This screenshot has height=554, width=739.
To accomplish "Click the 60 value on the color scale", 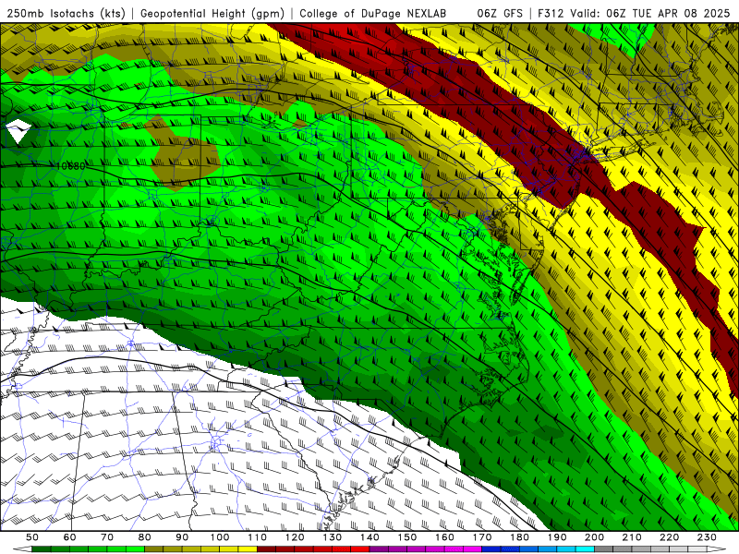I will [69, 537].
